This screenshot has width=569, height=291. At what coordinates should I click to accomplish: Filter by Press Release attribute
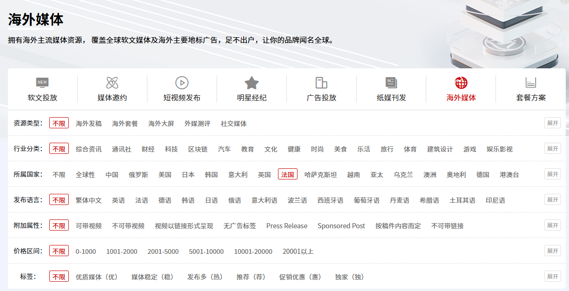tap(287, 226)
